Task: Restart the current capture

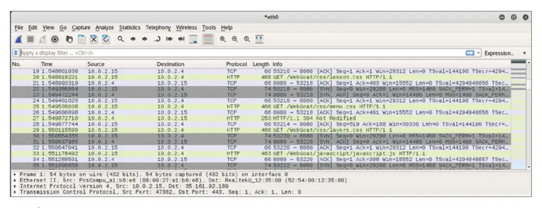Action: pos(42,39)
